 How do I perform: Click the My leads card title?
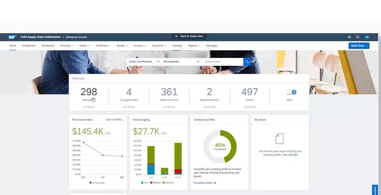pos(260,120)
